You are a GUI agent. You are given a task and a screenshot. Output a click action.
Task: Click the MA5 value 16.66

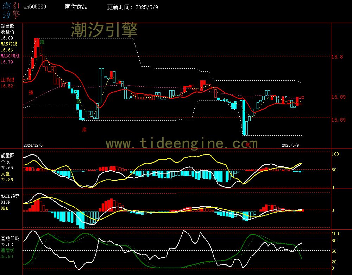7,50
